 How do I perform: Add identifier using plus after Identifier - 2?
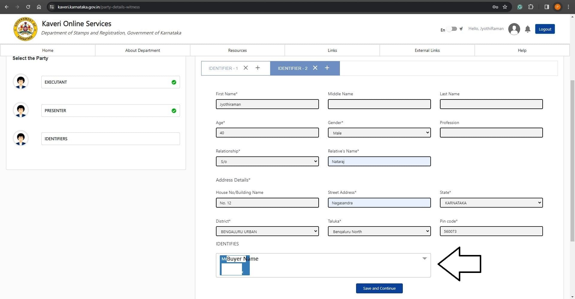click(x=327, y=68)
